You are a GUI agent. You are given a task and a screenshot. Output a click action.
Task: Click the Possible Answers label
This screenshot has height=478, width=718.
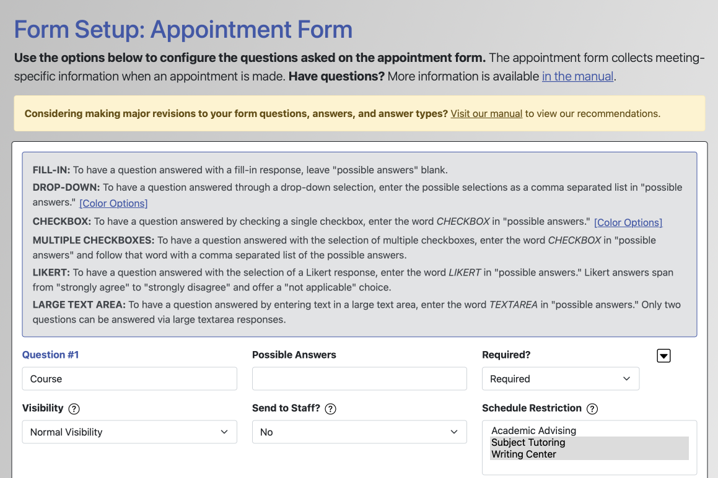(x=294, y=355)
